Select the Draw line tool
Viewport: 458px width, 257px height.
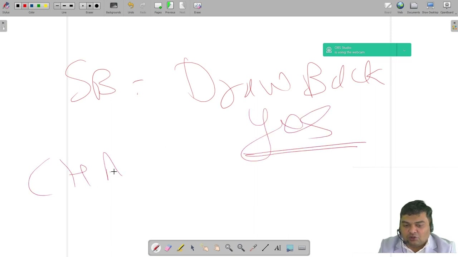(x=265, y=248)
